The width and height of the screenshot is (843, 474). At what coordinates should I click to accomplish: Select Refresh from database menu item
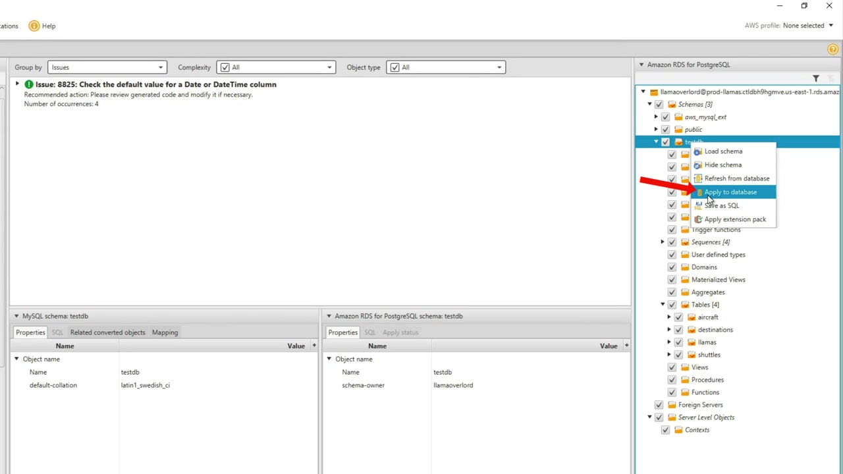pos(734,178)
